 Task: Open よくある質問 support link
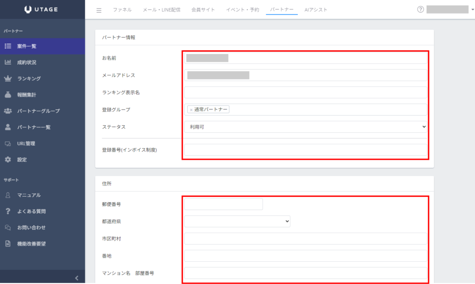point(31,211)
